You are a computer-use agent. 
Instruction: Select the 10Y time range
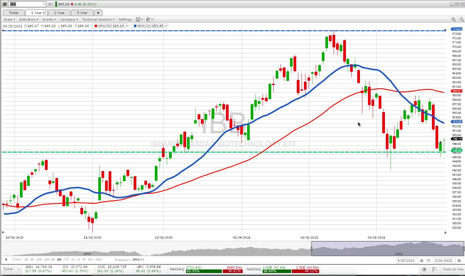[x=91, y=260]
